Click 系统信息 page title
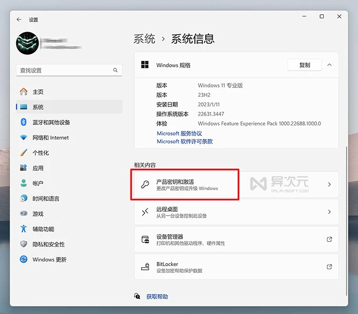Screen dimensions: 358x314 pos(193,39)
